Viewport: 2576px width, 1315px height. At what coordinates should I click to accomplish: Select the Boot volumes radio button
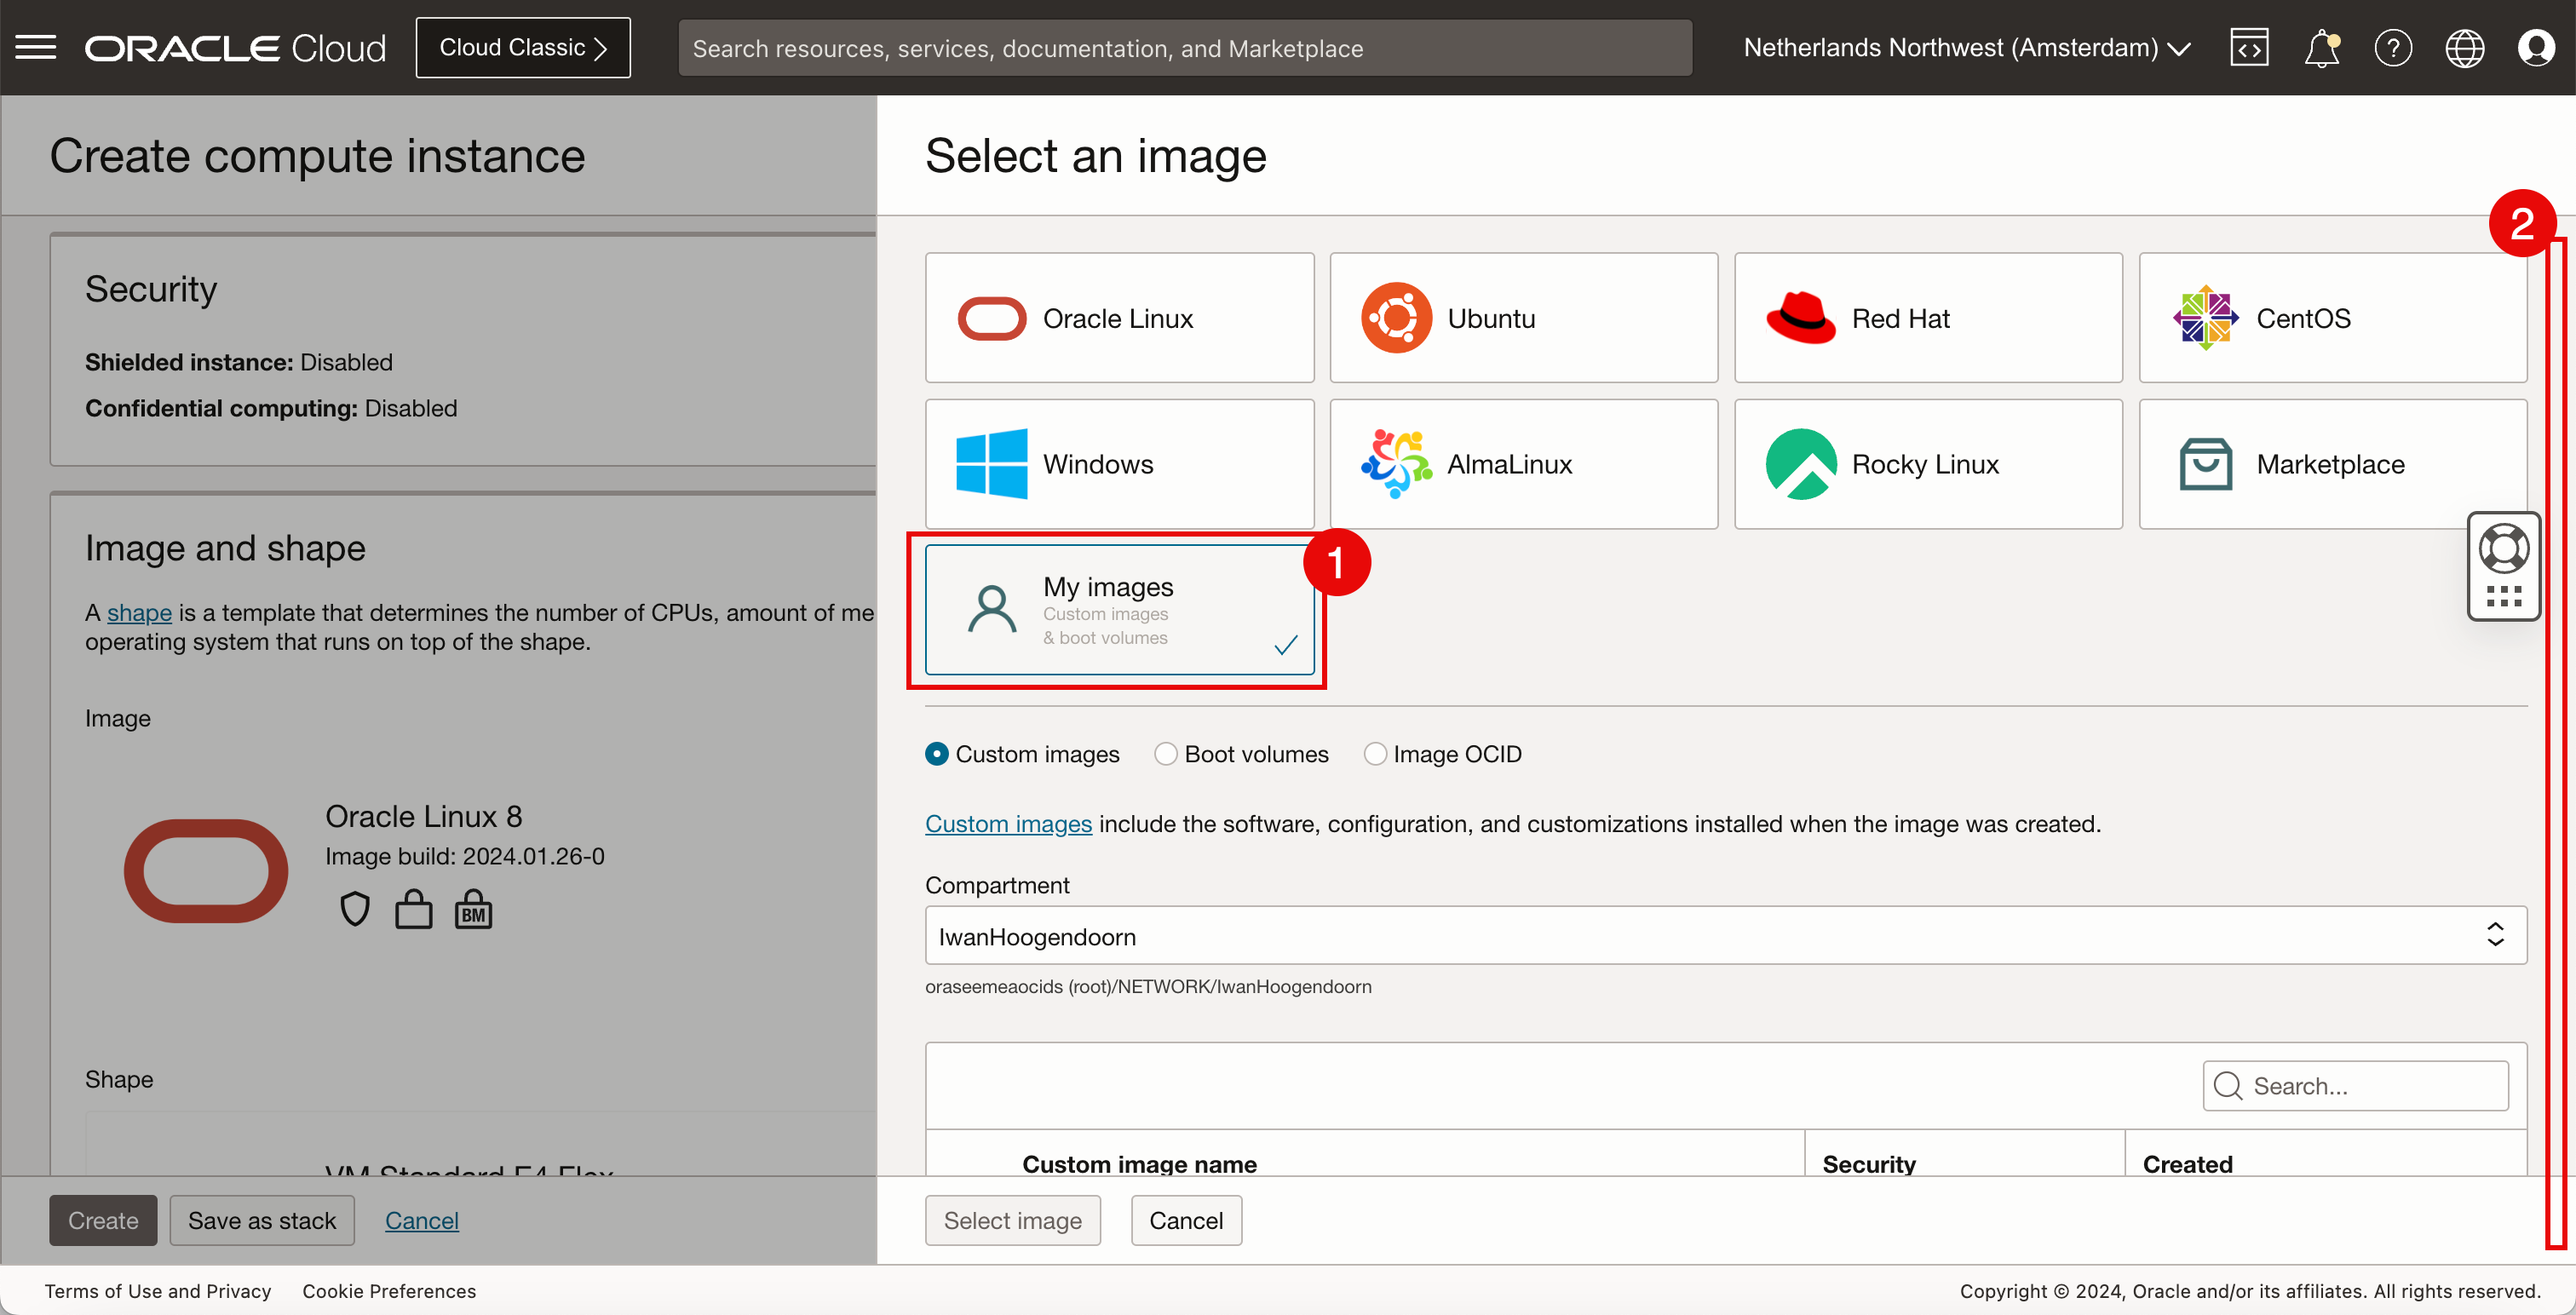point(1165,754)
